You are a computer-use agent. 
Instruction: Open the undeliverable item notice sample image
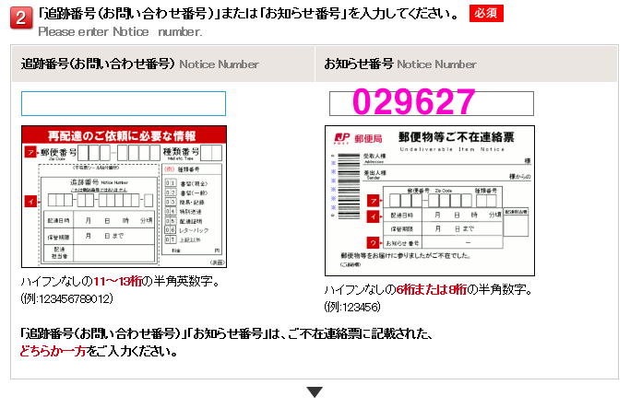[x=430, y=201]
